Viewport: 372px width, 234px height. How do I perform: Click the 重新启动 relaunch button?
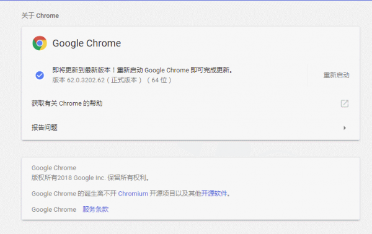click(336, 76)
